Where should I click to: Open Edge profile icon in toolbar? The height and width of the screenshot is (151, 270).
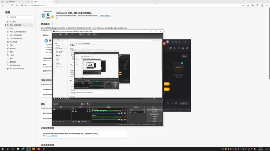pos(262,5)
